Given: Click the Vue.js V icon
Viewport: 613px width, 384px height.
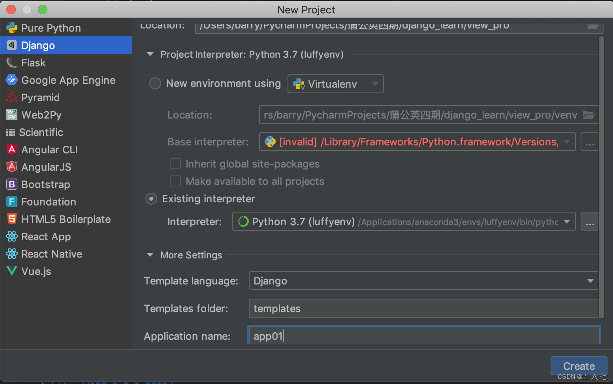Looking at the screenshot, I should pyautogui.click(x=12, y=271).
